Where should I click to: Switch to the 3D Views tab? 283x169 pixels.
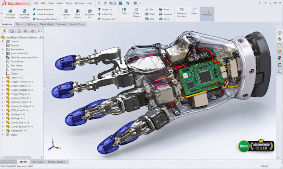point(37,162)
